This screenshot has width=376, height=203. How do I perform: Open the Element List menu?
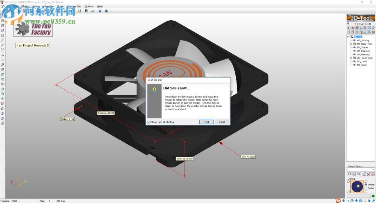[74, 6]
